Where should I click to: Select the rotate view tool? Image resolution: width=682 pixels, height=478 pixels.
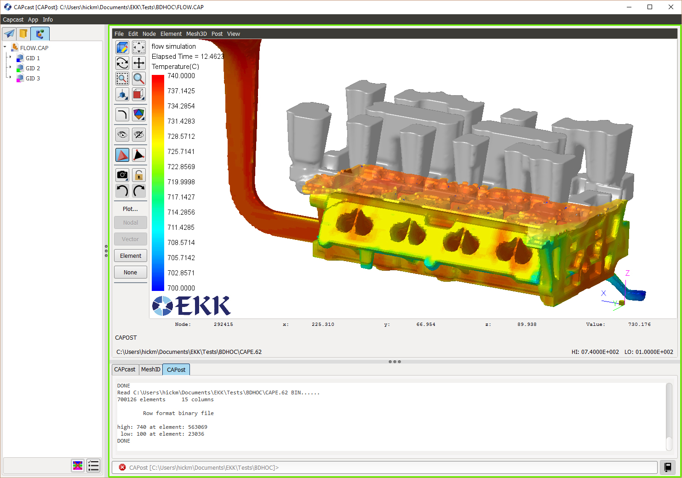122,63
